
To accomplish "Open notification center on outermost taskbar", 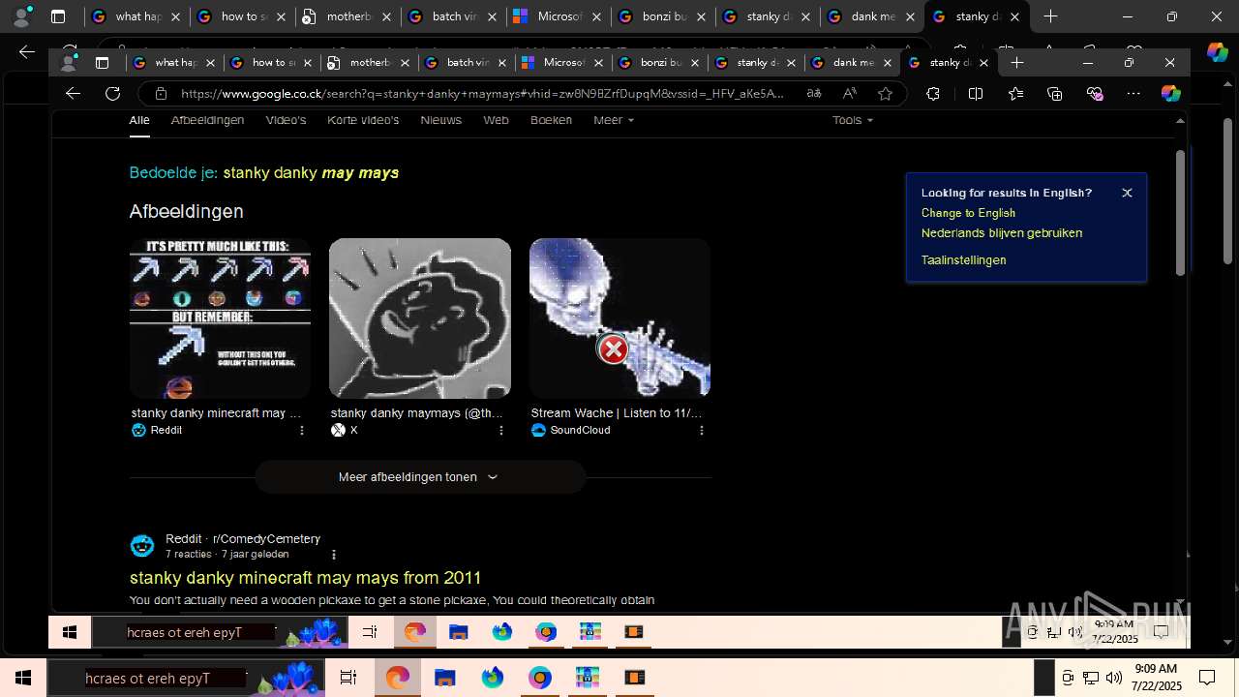I will (1207, 678).
